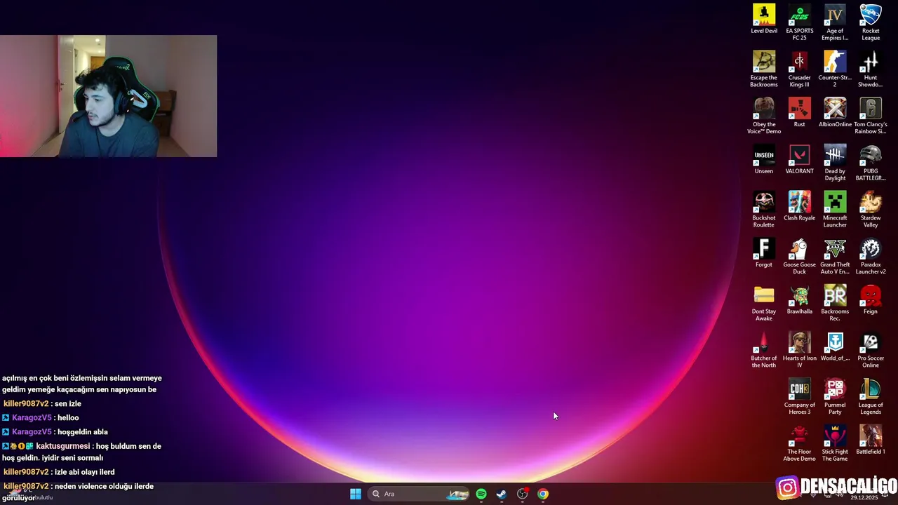Screen dimensions: 898x505
Task: Click the webcam overlay feed
Action: (x=108, y=96)
